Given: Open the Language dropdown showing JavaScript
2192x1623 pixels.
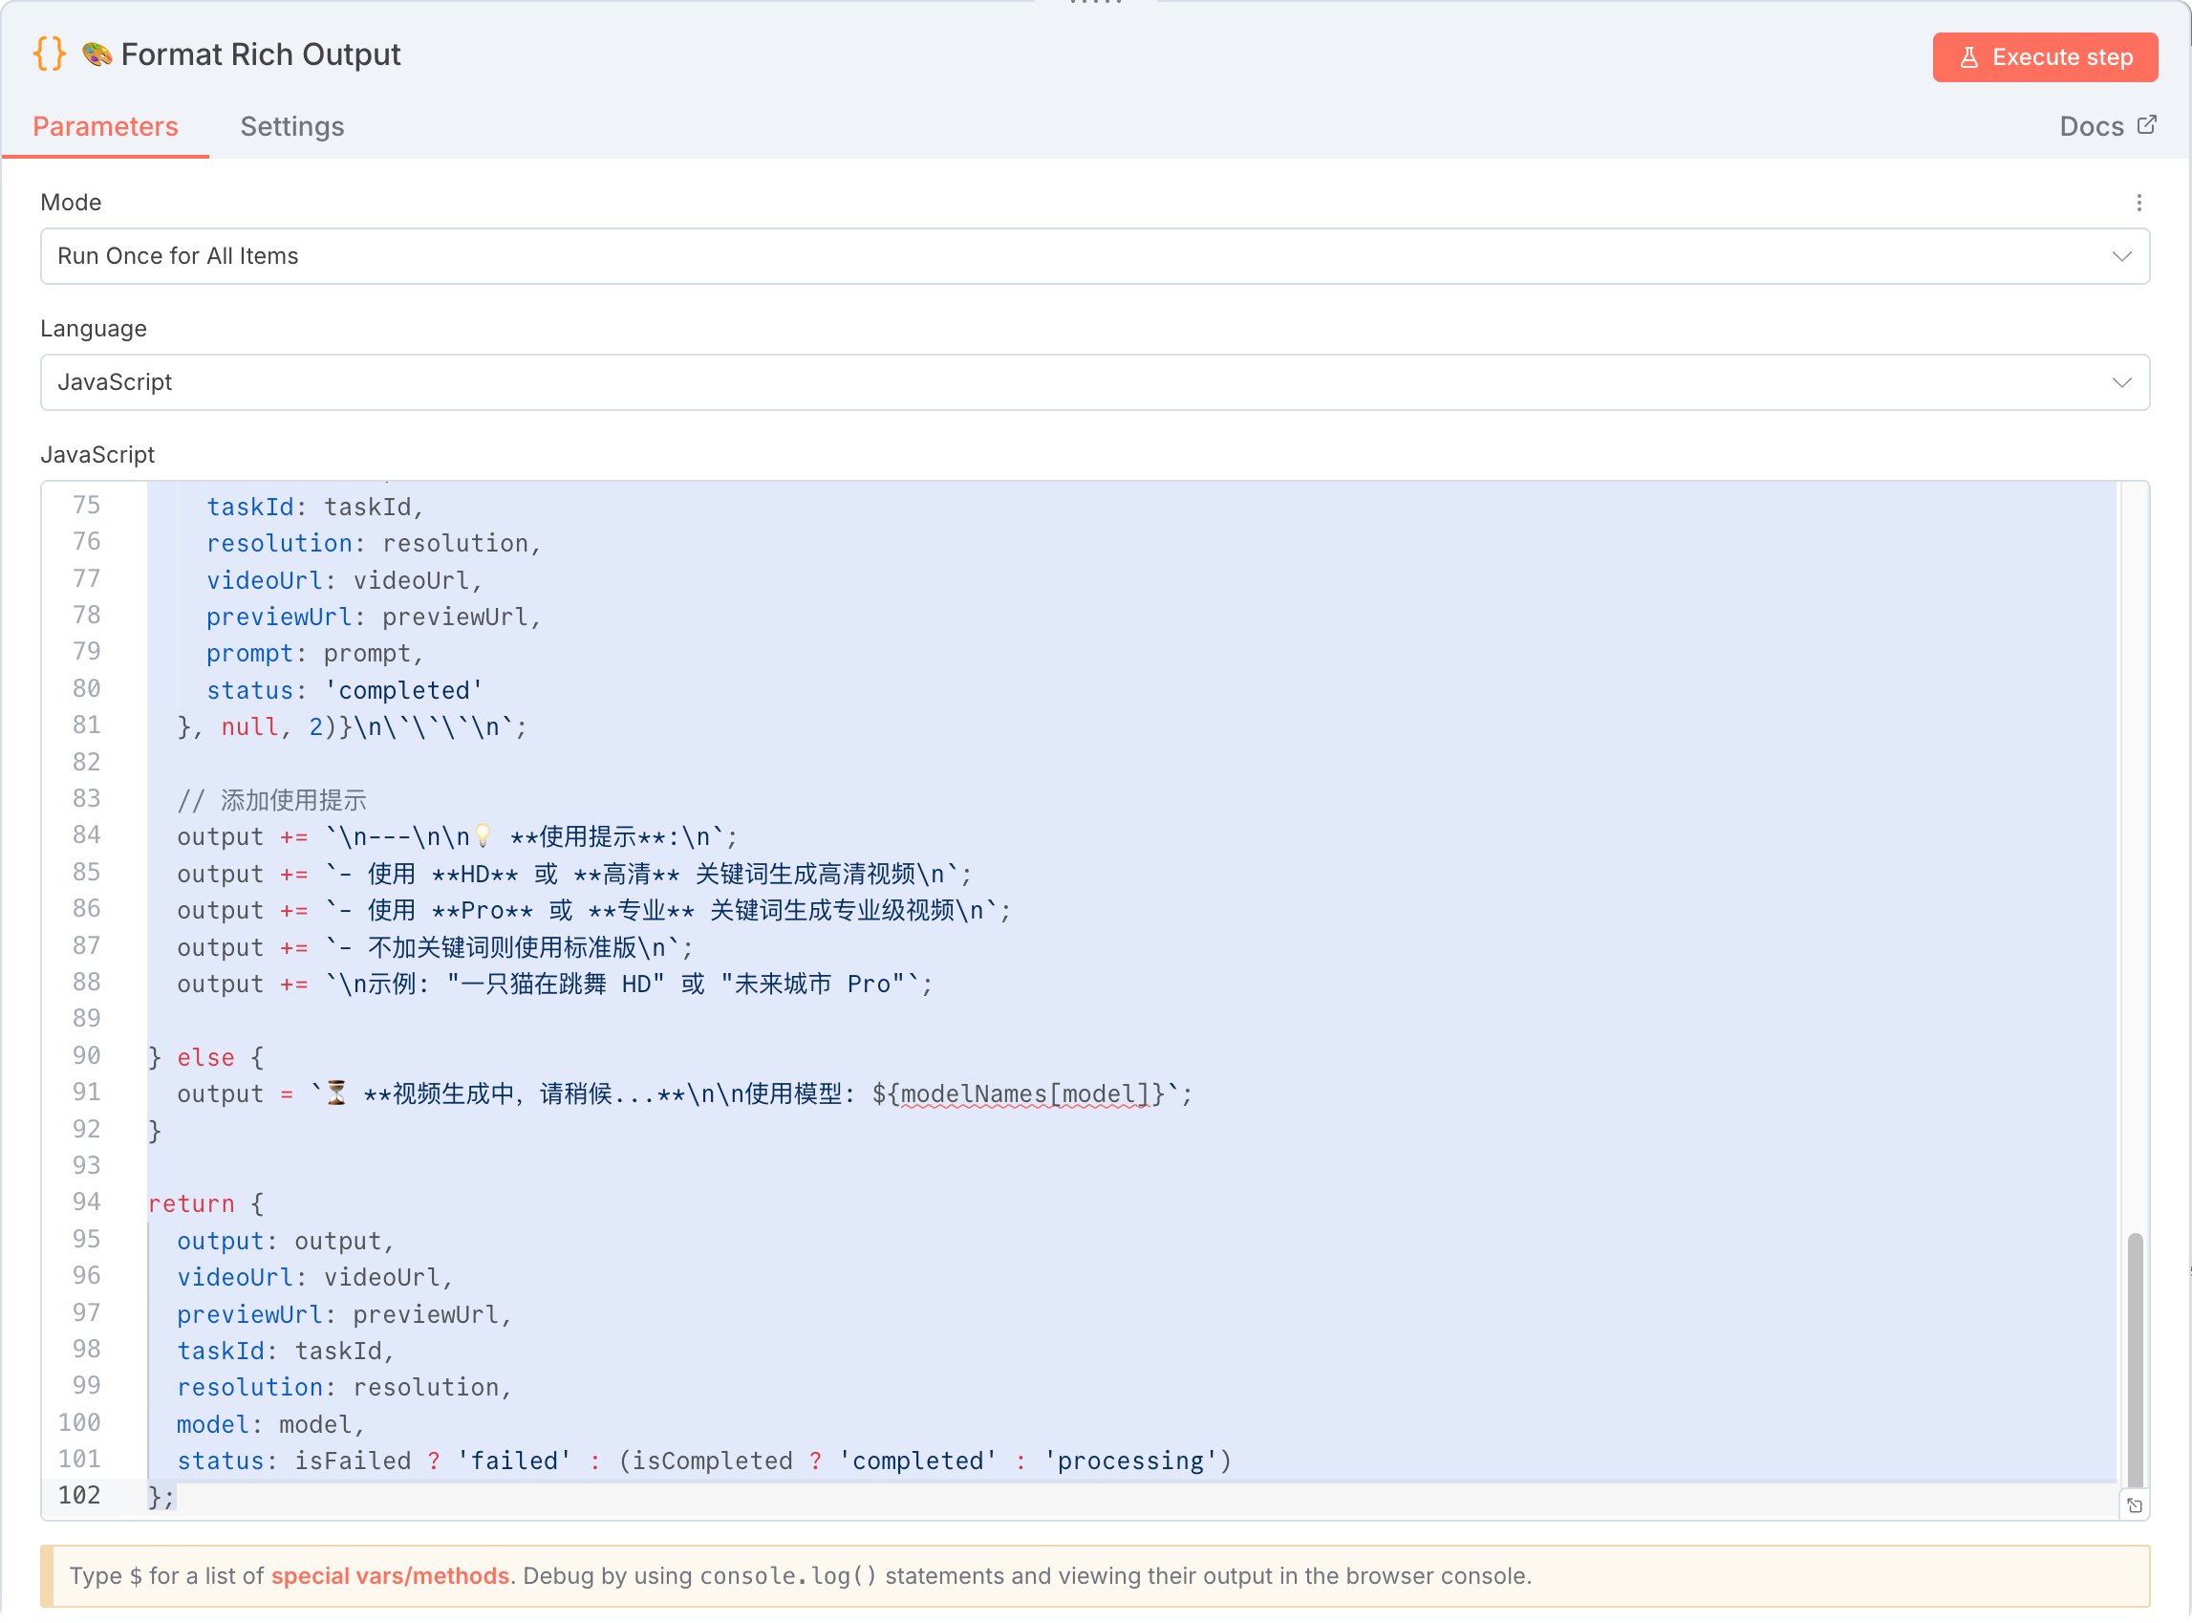Looking at the screenshot, I should (1095, 382).
